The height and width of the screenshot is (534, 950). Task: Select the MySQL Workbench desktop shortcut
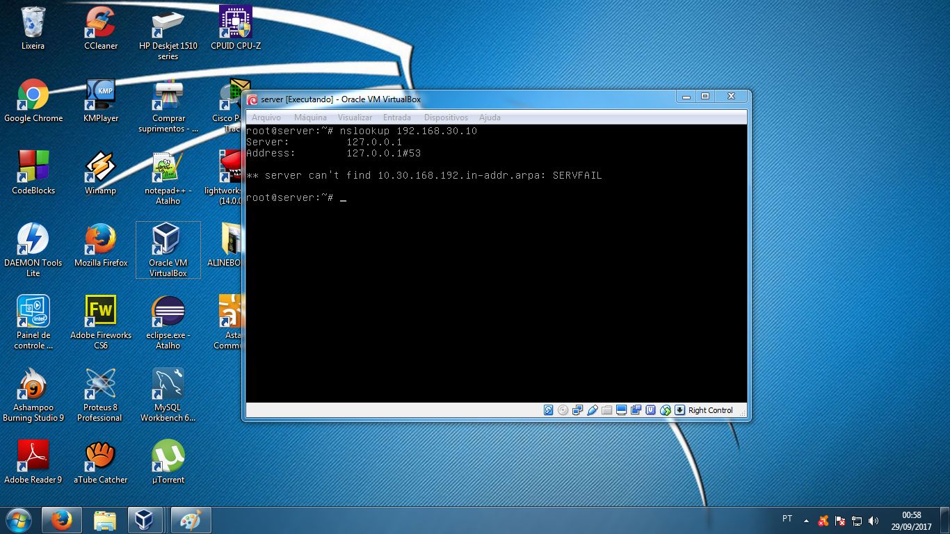pos(168,395)
